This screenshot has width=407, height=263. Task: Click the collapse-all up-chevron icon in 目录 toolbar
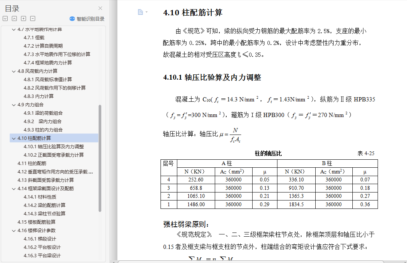14,19
